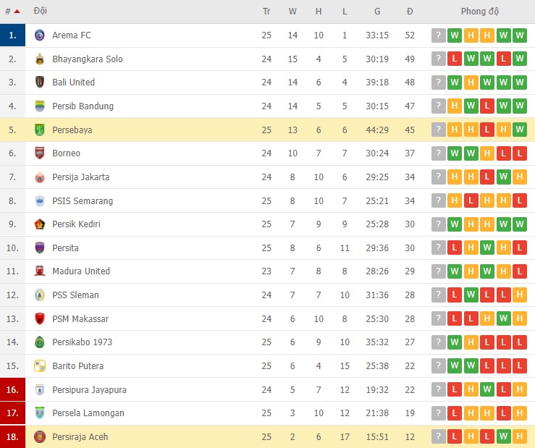
Task: Click the gray ? badge for Arema FC
Action: [x=438, y=35]
